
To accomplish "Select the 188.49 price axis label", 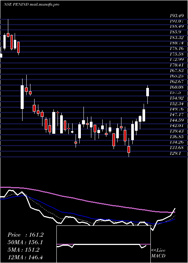I will click(176, 26).
